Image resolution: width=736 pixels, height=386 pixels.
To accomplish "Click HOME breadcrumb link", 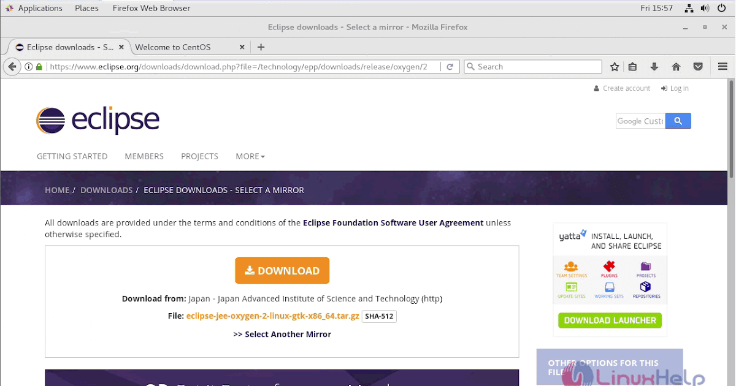I will tap(57, 190).
